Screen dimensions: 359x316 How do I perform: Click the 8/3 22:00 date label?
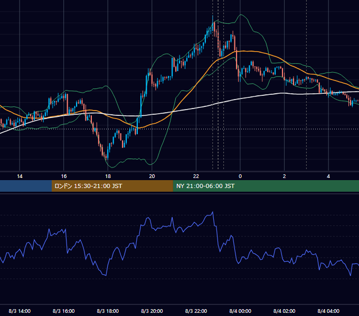[x=196, y=311]
